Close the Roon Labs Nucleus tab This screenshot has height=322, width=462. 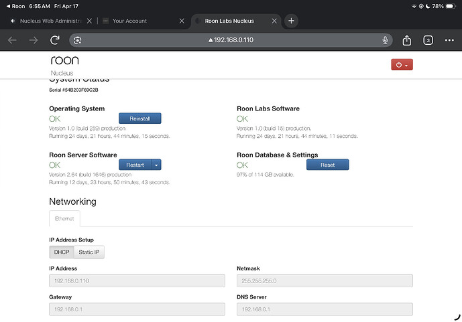coord(274,21)
